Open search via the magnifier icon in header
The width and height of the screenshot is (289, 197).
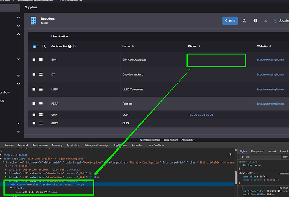pyautogui.click(x=244, y=20)
